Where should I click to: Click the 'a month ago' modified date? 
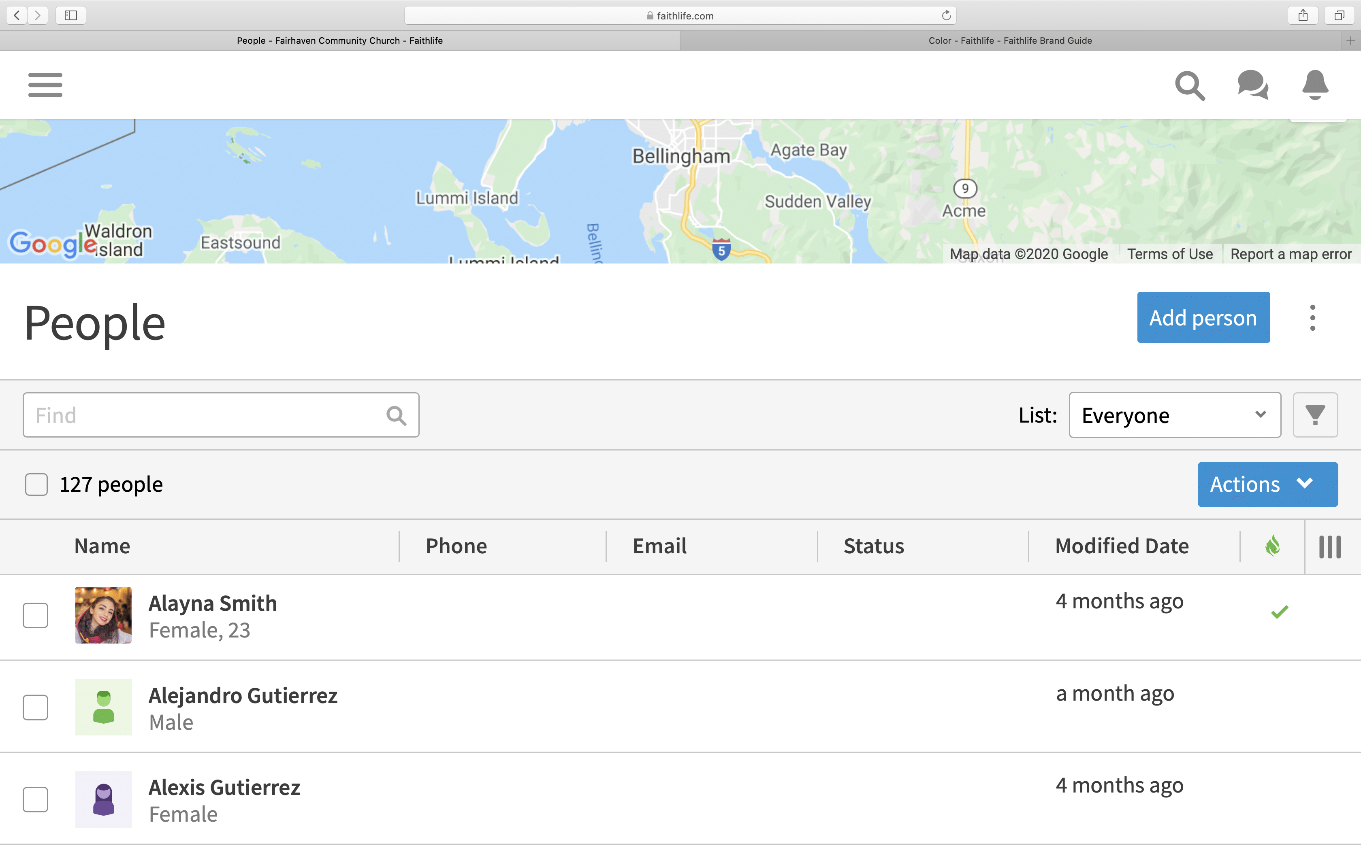(1115, 693)
